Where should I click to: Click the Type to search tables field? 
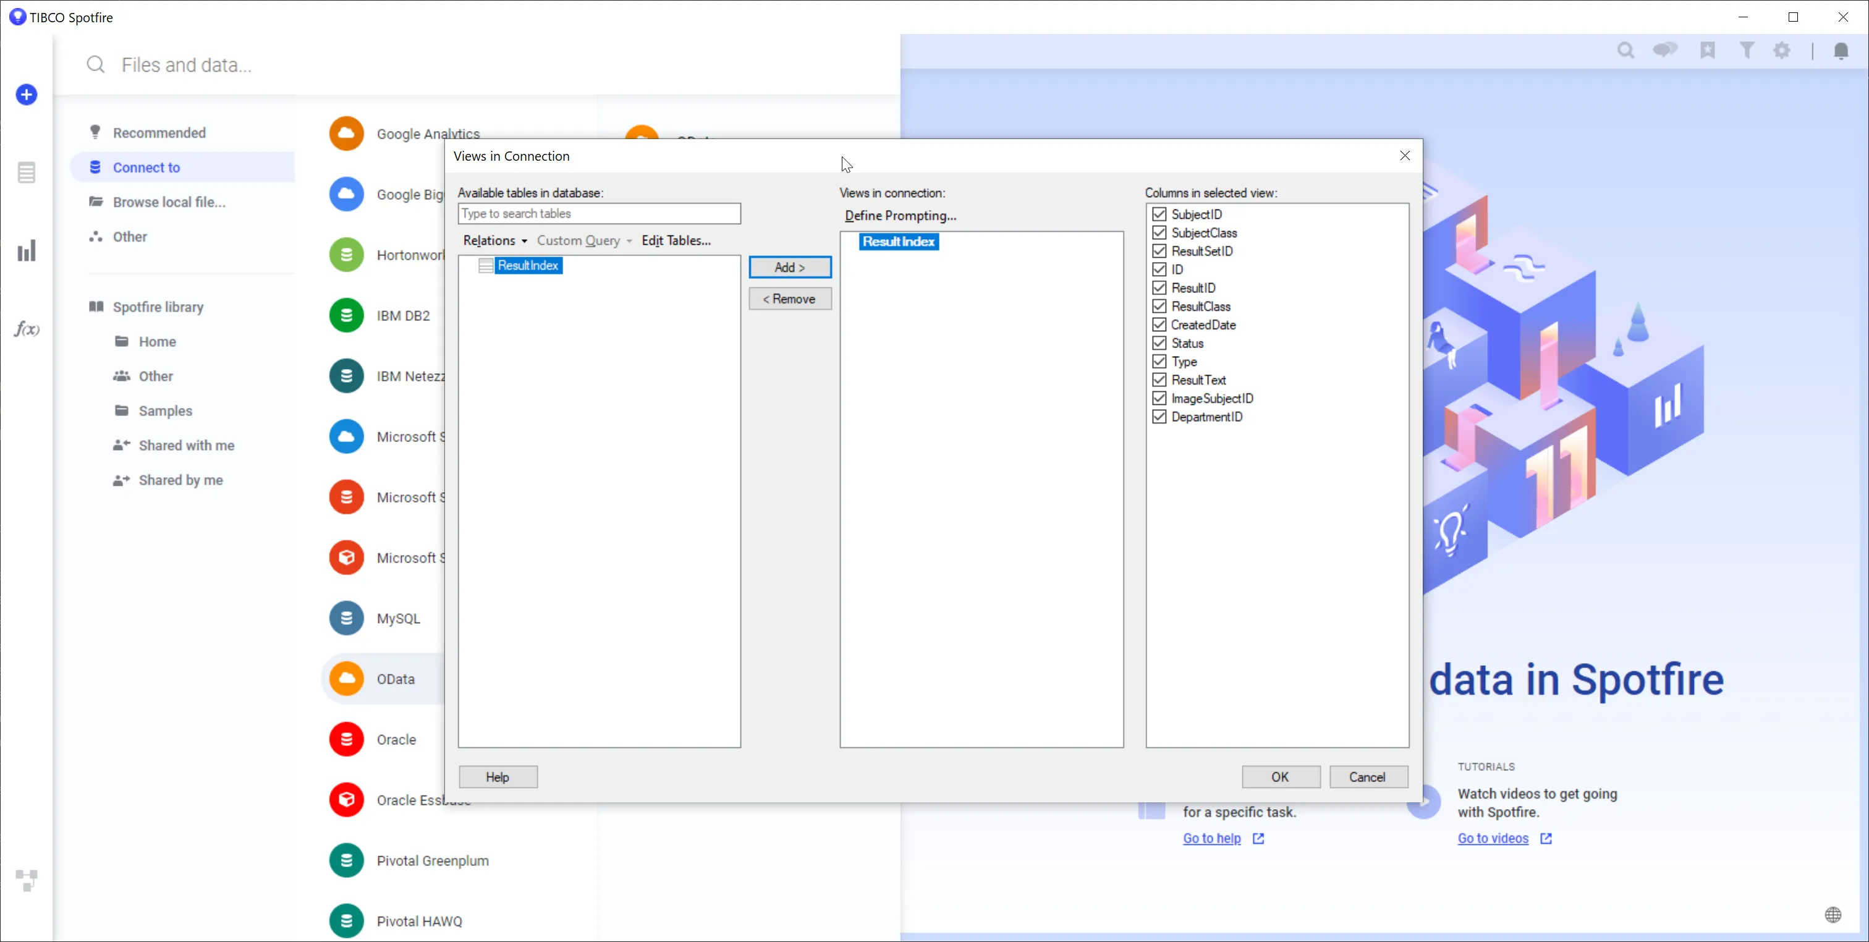click(598, 213)
